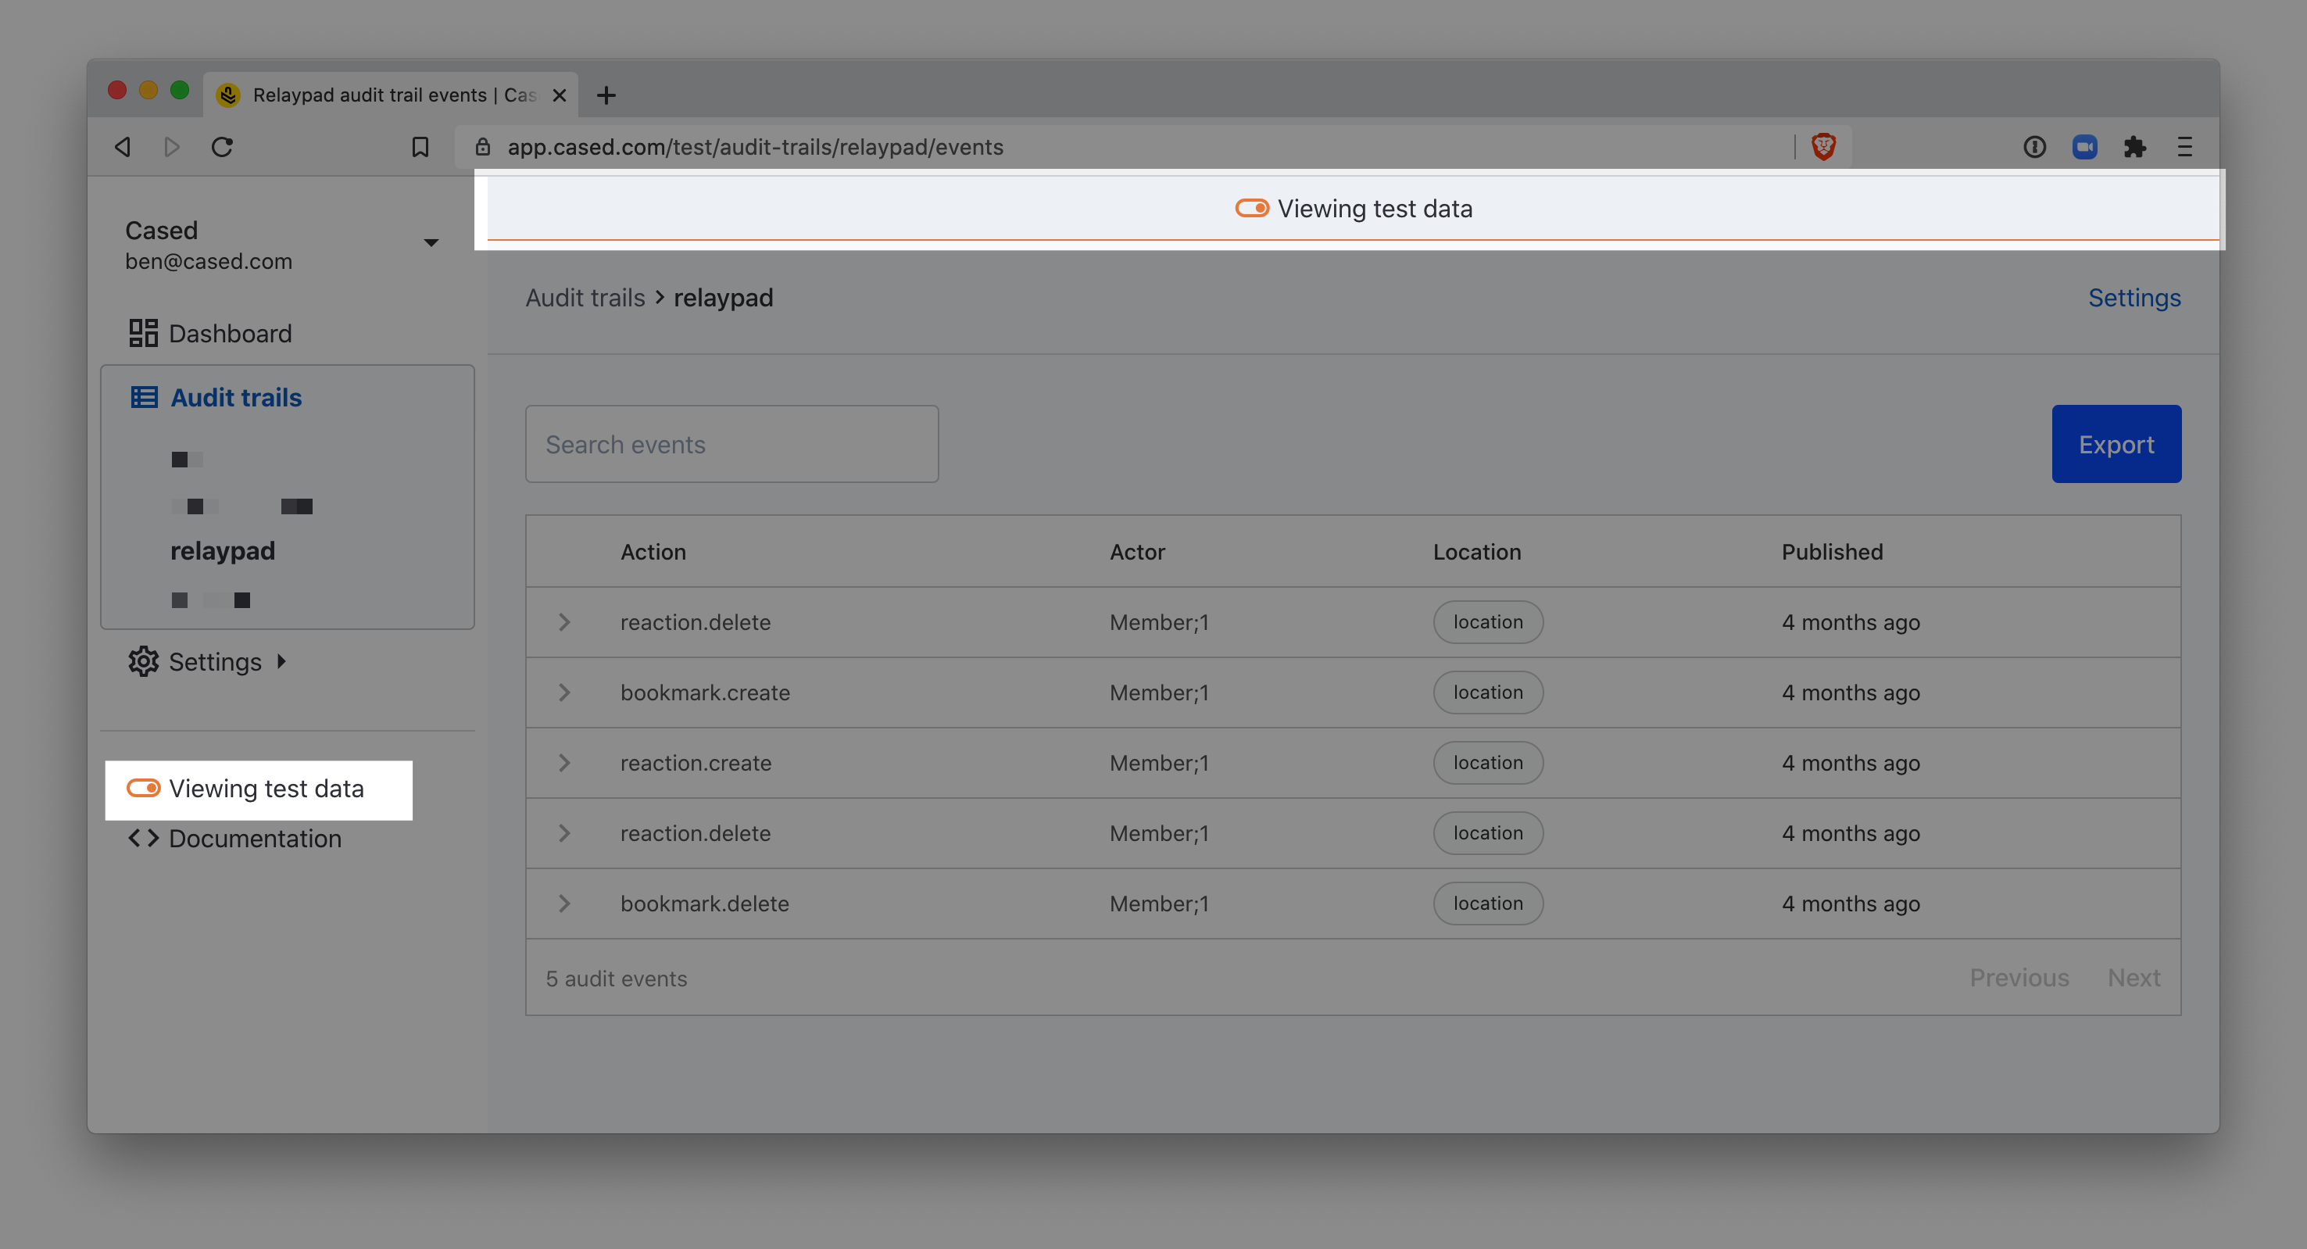This screenshot has height=1249, width=2307.
Task: Click the blue Export button
Action: pos(2116,443)
